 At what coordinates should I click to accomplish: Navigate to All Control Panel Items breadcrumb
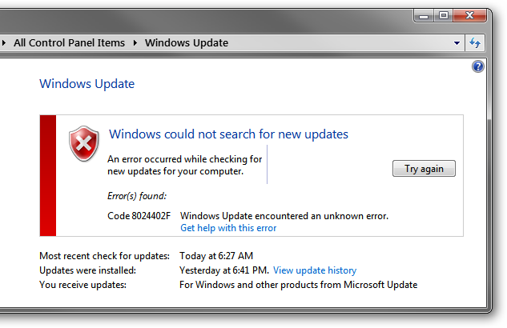pyautogui.click(x=69, y=42)
